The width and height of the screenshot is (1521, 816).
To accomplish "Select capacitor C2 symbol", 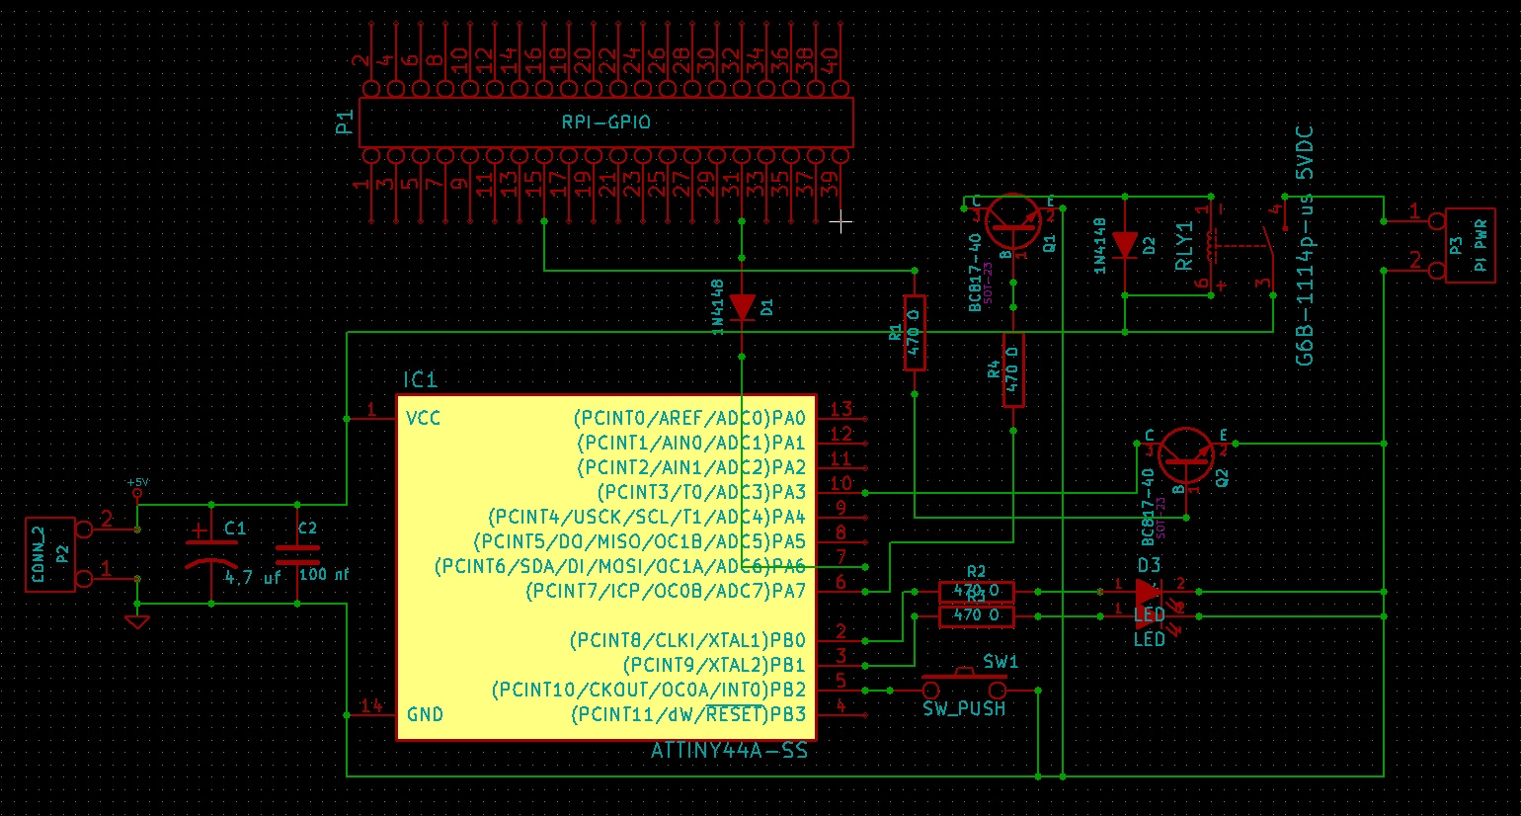I will (x=297, y=554).
